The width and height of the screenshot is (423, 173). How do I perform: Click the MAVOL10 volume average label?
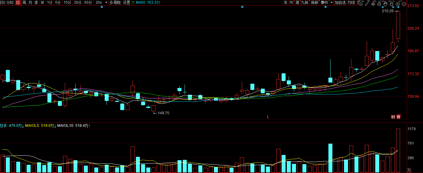pos(74,126)
